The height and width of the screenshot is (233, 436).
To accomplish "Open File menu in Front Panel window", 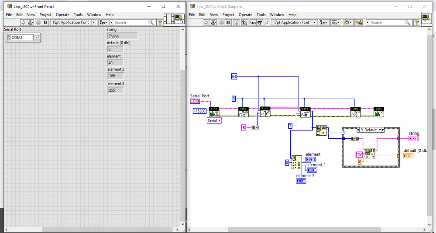I will [x=9, y=15].
